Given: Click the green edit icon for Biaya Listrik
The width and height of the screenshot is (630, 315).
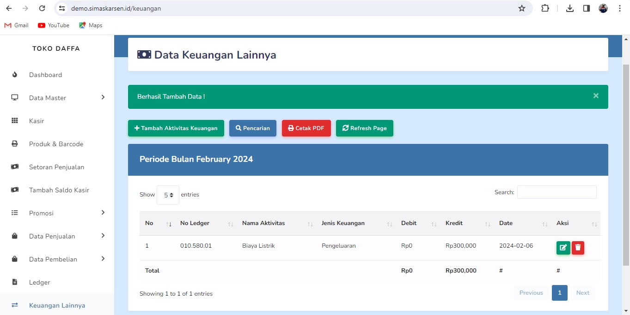Looking at the screenshot, I should coord(563,248).
